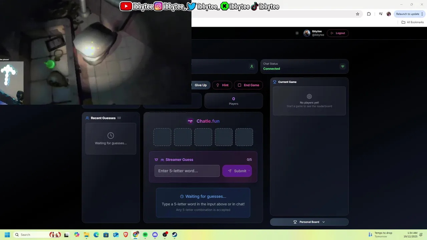Focus the Enter 5-letter word field
Screen dimensions: 427x240
(187, 171)
